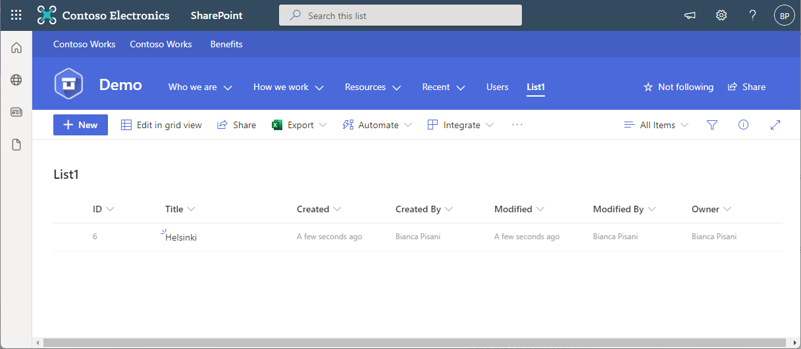Open the filter pane funnel icon
This screenshot has width=801, height=349.
(711, 125)
